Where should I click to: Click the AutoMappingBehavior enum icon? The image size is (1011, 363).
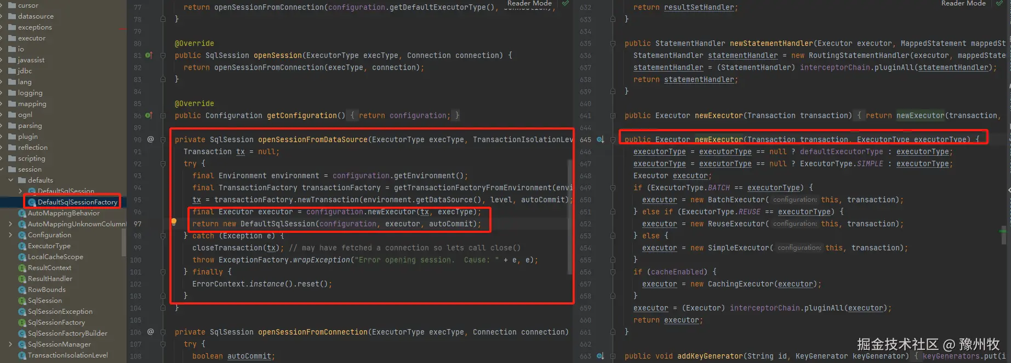22,213
